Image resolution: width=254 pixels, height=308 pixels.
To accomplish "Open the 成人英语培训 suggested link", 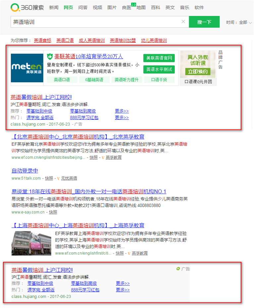I will tap(92, 40).
